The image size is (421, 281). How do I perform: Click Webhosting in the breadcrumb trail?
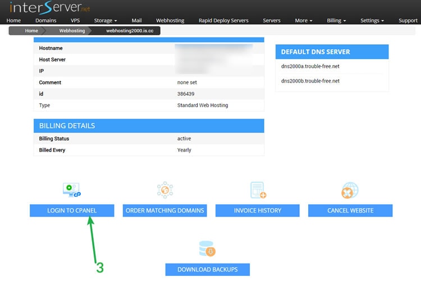[x=72, y=31]
